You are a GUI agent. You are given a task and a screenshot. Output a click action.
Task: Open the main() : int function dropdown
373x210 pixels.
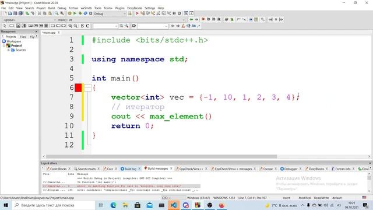point(121,20)
